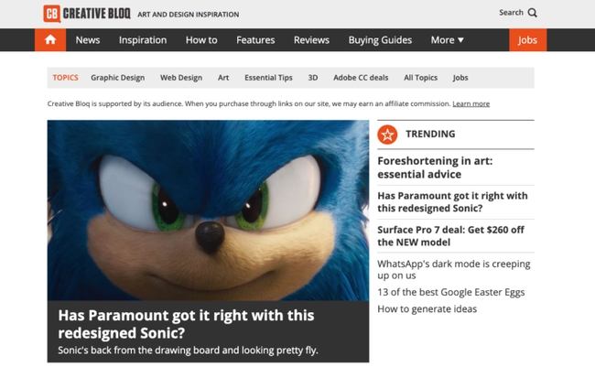Open the News menu item
Screen dimensions: 595x367
[x=88, y=40]
